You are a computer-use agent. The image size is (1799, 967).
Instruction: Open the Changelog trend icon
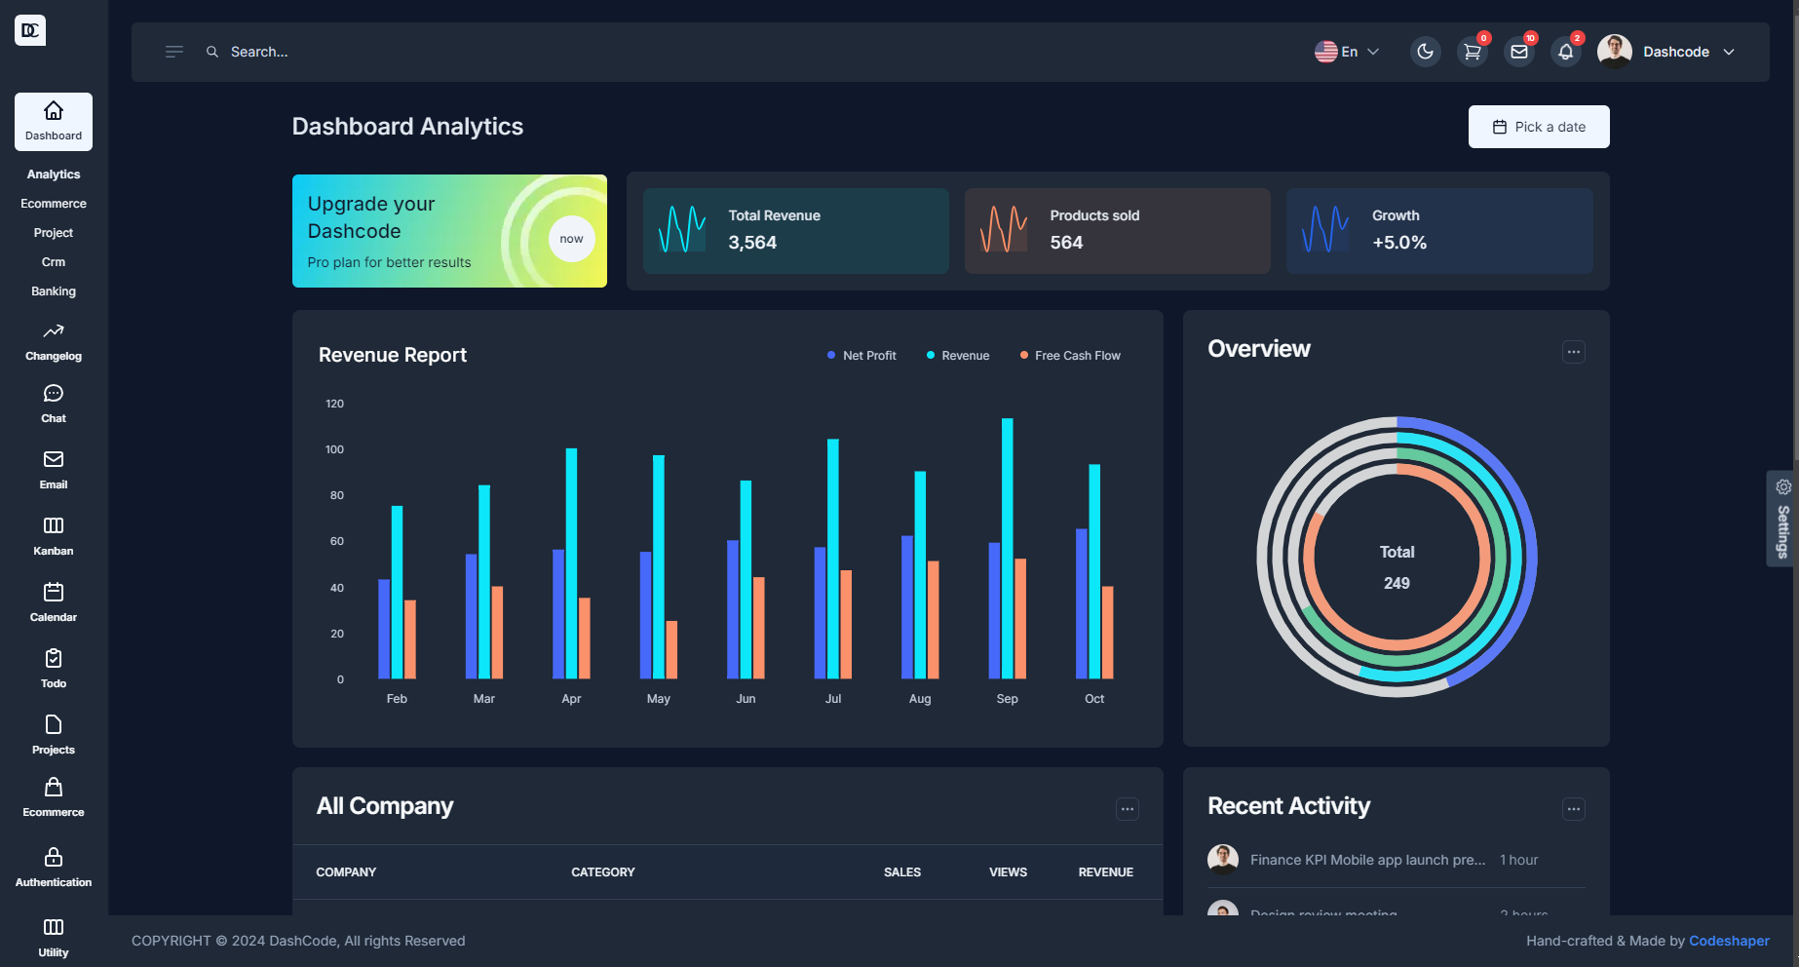pyautogui.click(x=54, y=331)
